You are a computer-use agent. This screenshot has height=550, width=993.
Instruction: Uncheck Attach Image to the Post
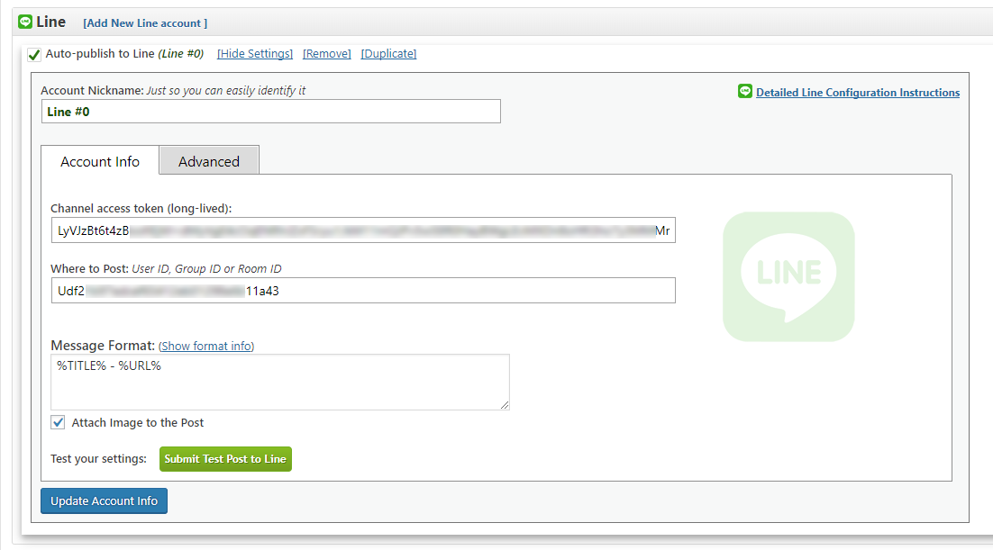58,422
